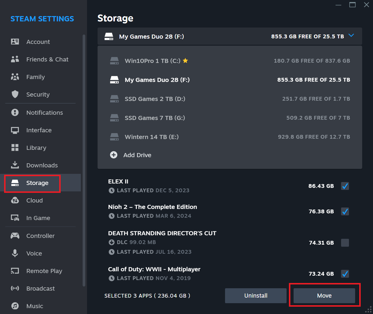373x314 pixels.
Task: Uncheck the ELEX II checkbox
Action: pos(345,186)
